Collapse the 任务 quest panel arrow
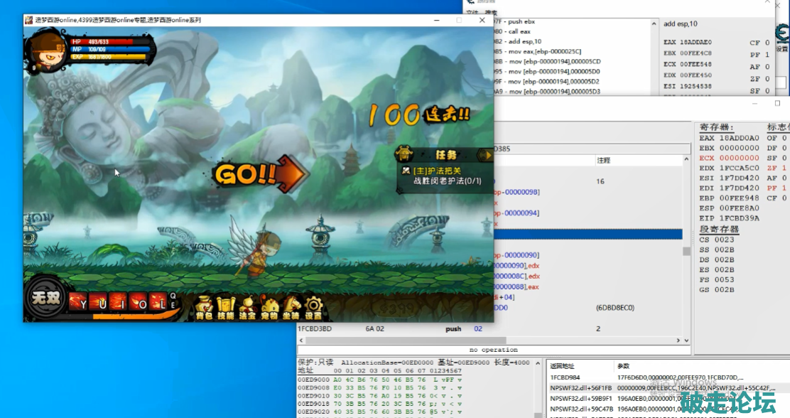 [x=486, y=154]
